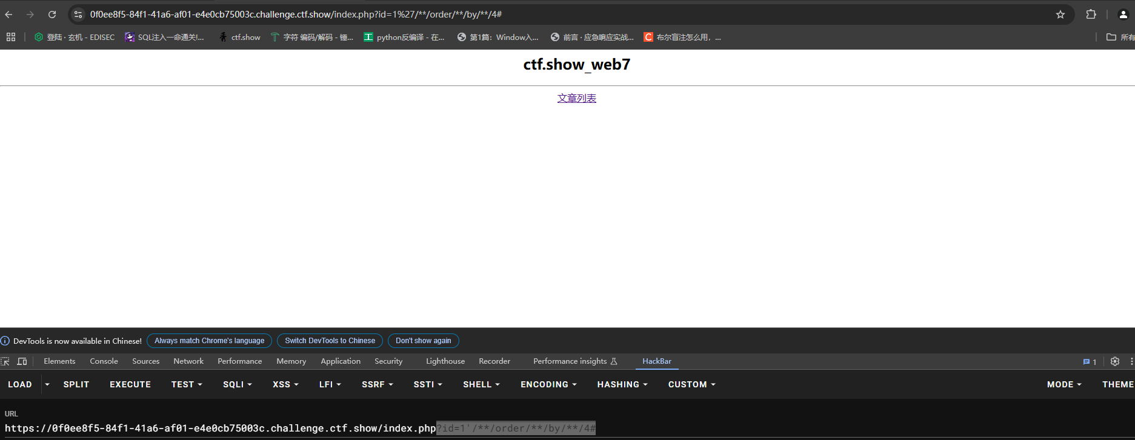This screenshot has width=1135, height=440.
Task: Switch to the Elements tab
Action: 59,361
